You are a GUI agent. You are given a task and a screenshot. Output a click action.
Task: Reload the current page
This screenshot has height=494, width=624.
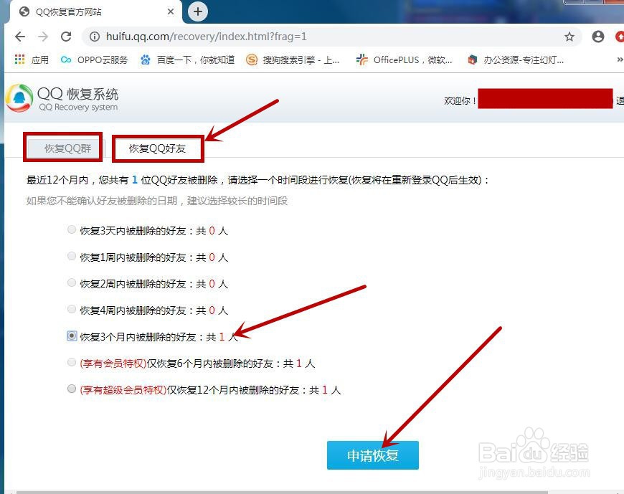[67, 36]
